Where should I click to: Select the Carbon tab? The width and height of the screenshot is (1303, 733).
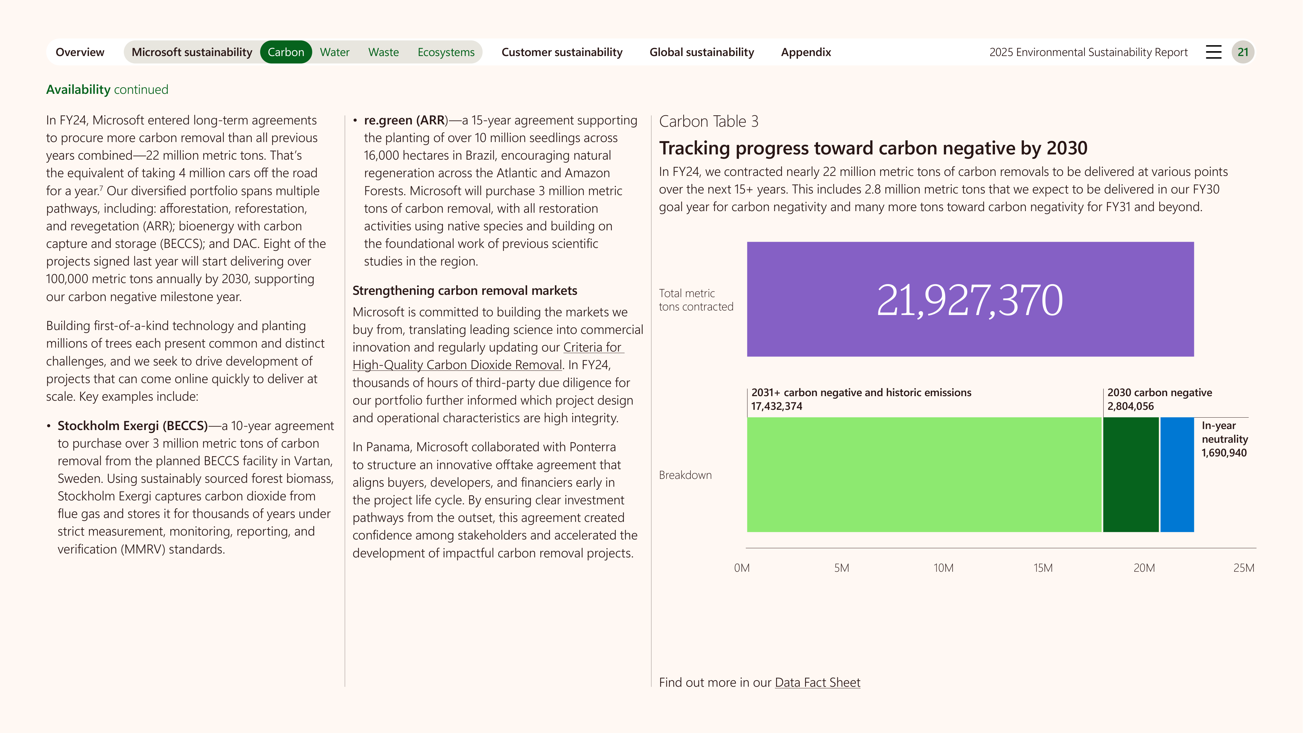click(286, 52)
